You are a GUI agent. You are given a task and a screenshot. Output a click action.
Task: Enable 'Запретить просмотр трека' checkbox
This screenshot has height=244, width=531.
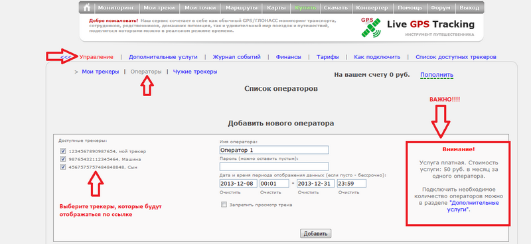[224, 204]
